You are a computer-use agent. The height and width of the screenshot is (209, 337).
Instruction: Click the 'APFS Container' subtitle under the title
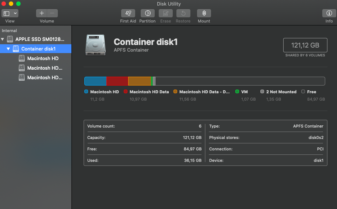(131, 50)
